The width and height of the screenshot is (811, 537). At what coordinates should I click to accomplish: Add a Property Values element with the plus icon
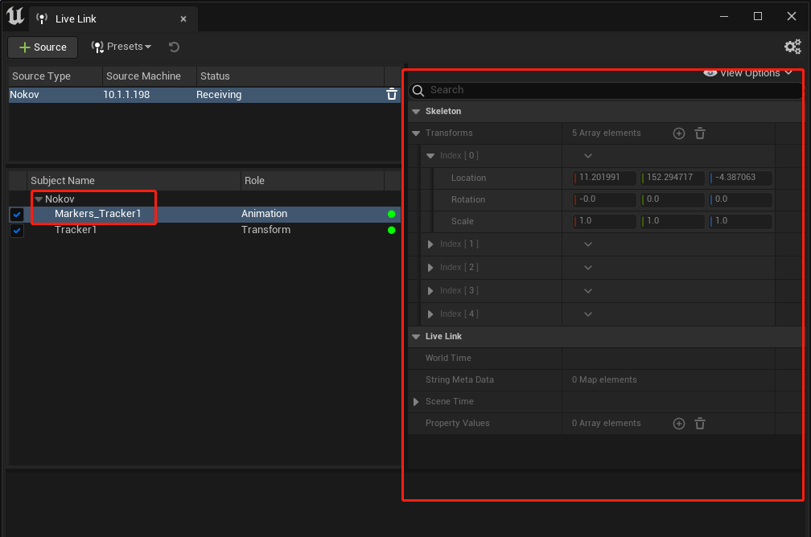pyautogui.click(x=678, y=424)
